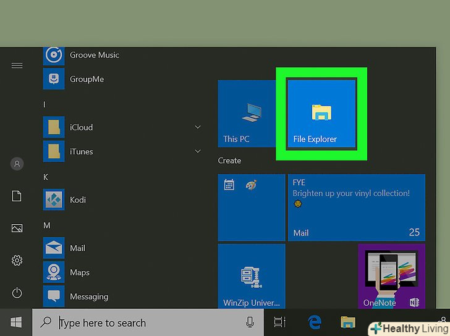Open Settings gear in Start sidebar

click(x=17, y=261)
